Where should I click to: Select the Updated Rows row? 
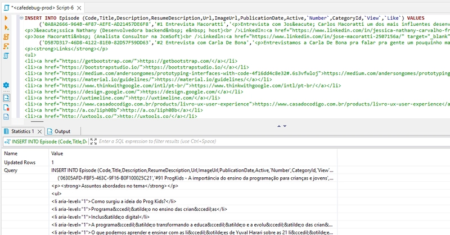[19, 162]
